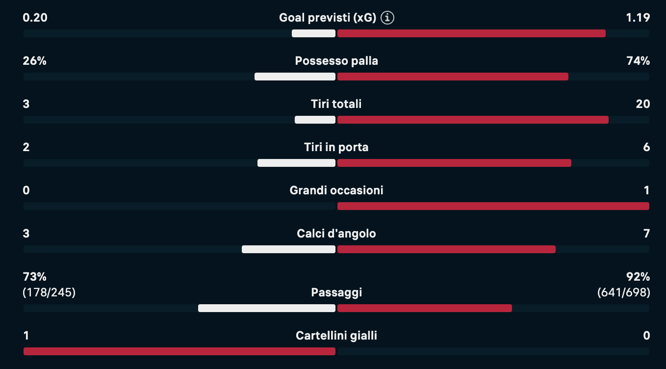Click the xG info icon
The width and height of the screenshot is (666, 369).
[x=387, y=18]
